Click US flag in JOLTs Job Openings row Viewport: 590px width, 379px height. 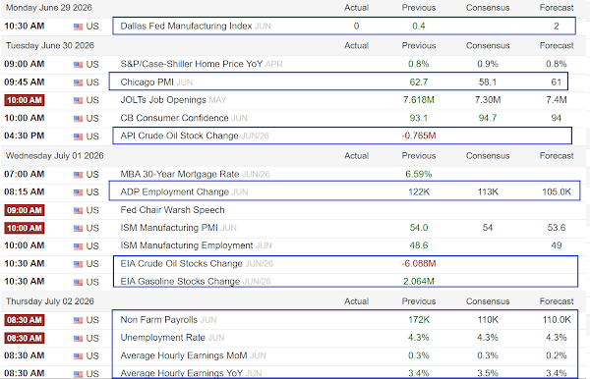[78, 101]
